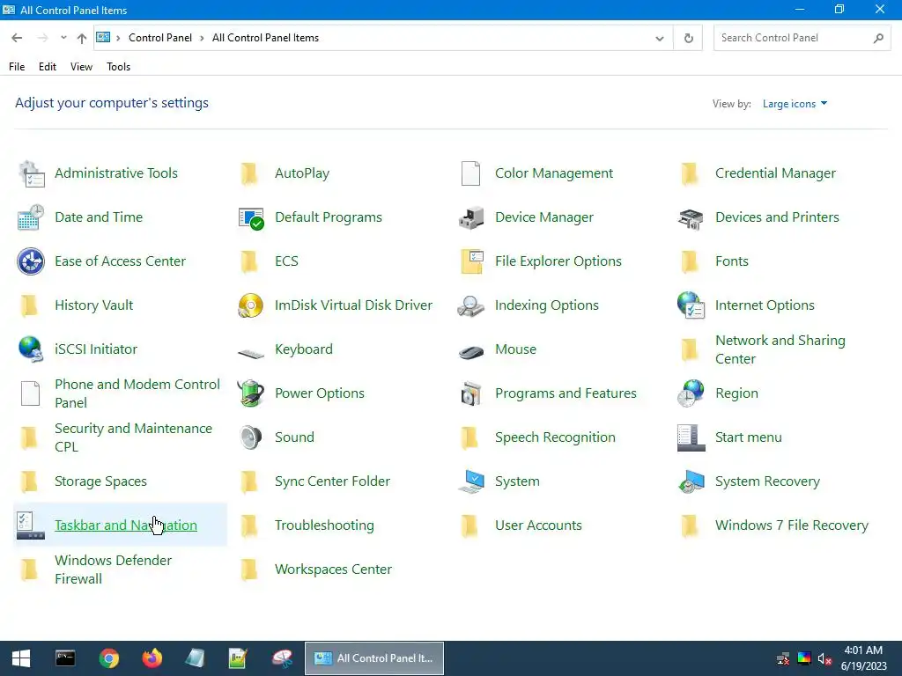Click the Internet Options icon
Viewport: 902px width, 676px height.
(x=691, y=305)
